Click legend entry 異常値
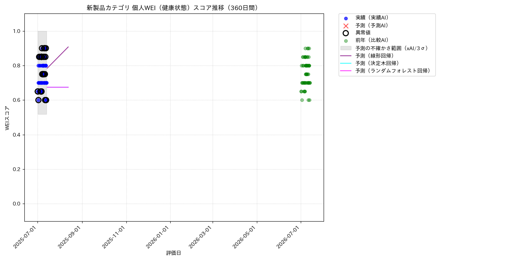 [x=363, y=33]
